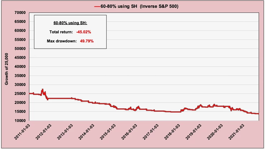The height and width of the screenshot is (149, 265).
Task: Click the 2011-01-03 date label
Action: (22, 132)
